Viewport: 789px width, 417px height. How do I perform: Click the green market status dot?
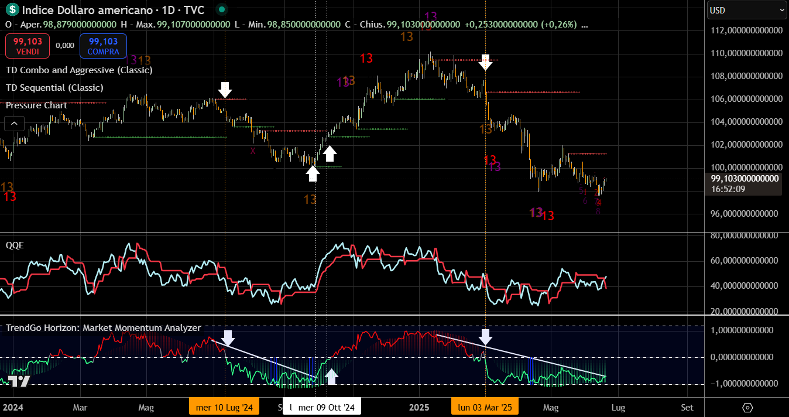click(221, 10)
